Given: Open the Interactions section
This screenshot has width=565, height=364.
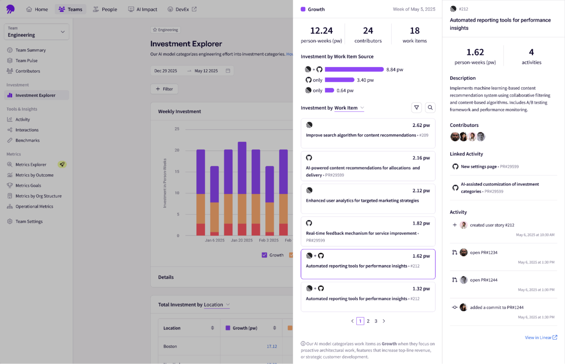Looking at the screenshot, I should point(27,130).
